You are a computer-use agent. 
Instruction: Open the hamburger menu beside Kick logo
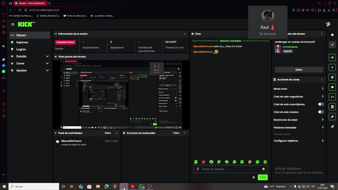13,24
